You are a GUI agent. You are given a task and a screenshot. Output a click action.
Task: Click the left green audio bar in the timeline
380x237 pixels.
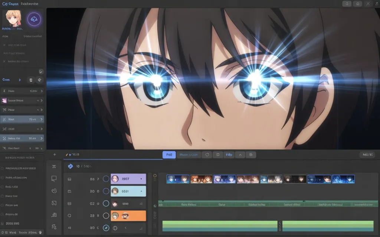click(x=220, y=226)
